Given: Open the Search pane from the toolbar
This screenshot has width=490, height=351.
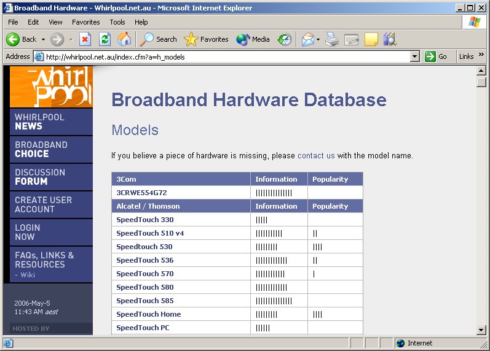Looking at the screenshot, I should coord(159,39).
